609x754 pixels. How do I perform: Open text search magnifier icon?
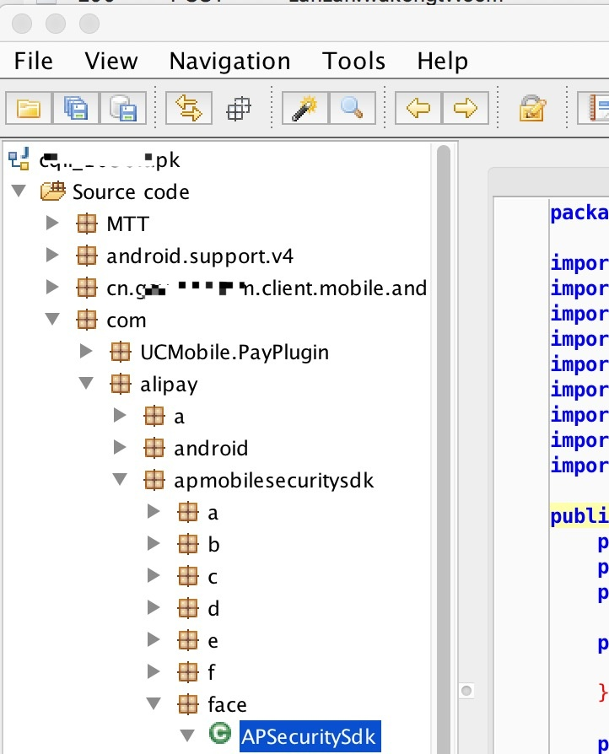(352, 108)
